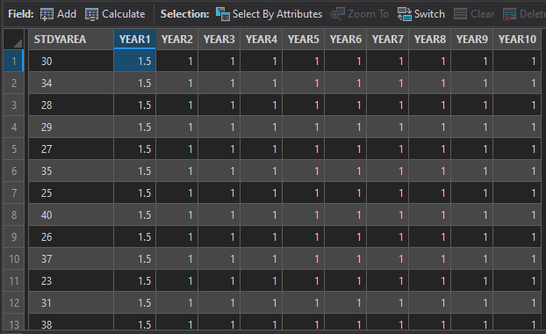
Task: Click STDYAREA cell with value 35
Action: click(71, 171)
